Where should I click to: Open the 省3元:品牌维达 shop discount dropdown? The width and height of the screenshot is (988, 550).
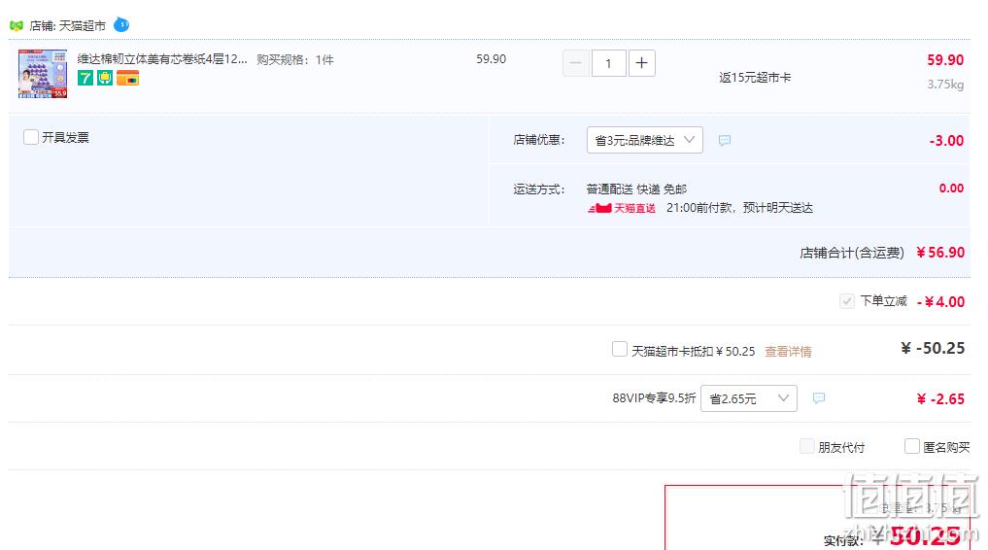pos(645,140)
